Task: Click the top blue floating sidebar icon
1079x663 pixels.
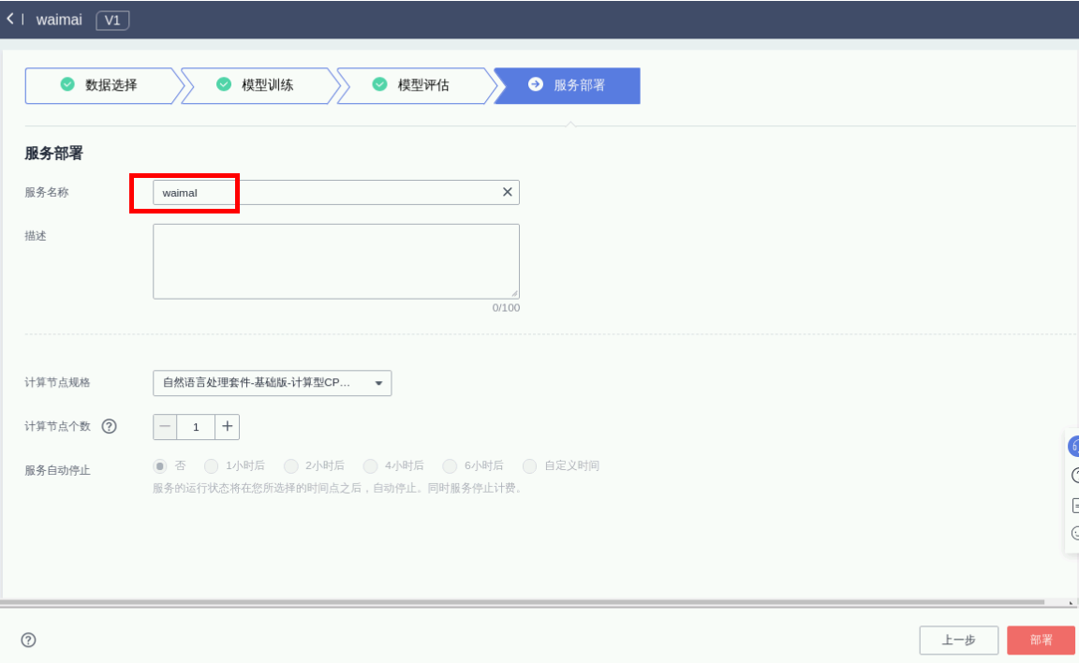Action: click(x=1073, y=447)
